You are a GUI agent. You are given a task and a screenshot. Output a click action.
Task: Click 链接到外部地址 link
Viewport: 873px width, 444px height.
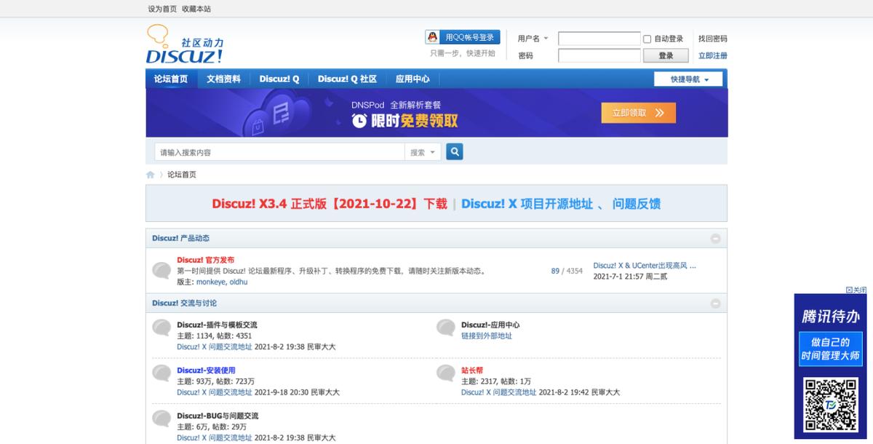pos(487,336)
